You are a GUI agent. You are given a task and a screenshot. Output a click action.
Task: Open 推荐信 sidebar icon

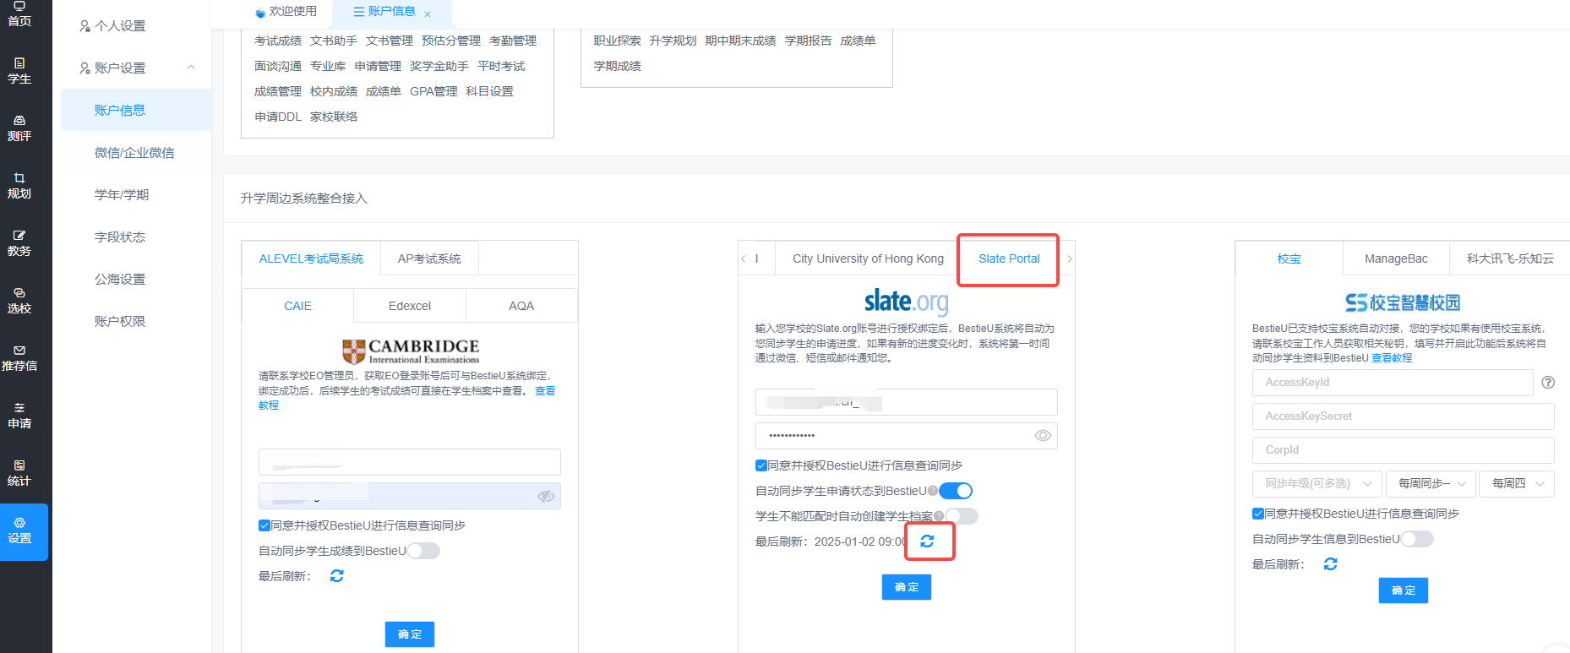coord(19,358)
